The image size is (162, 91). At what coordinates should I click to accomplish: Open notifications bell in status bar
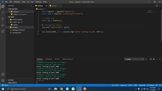coord(160,85)
